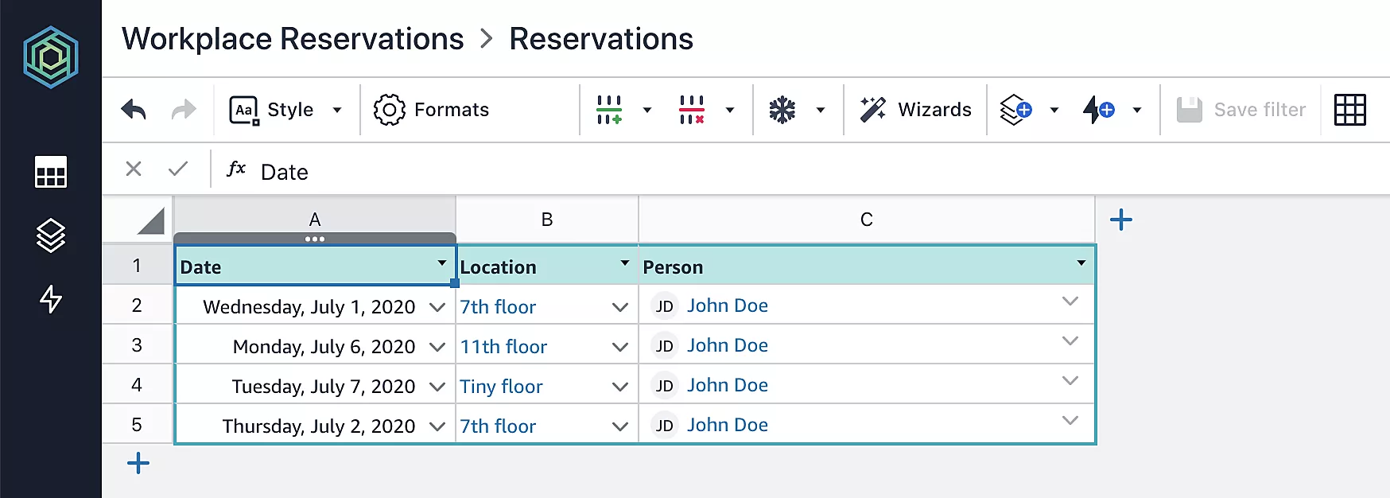Open Person dropdown in row 2
The height and width of the screenshot is (498, 1390).
1070,302
